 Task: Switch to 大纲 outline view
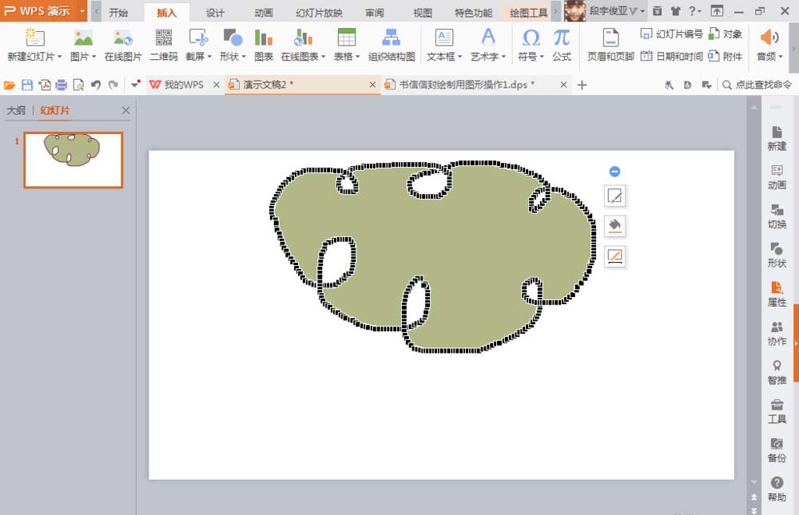[x=16, y=111]
